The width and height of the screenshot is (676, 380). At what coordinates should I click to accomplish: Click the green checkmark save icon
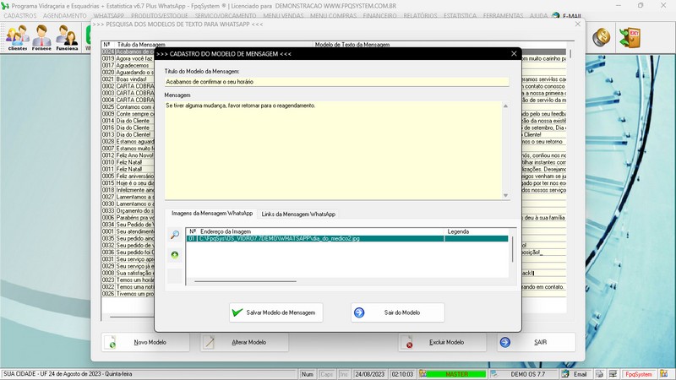pos(237,312)
